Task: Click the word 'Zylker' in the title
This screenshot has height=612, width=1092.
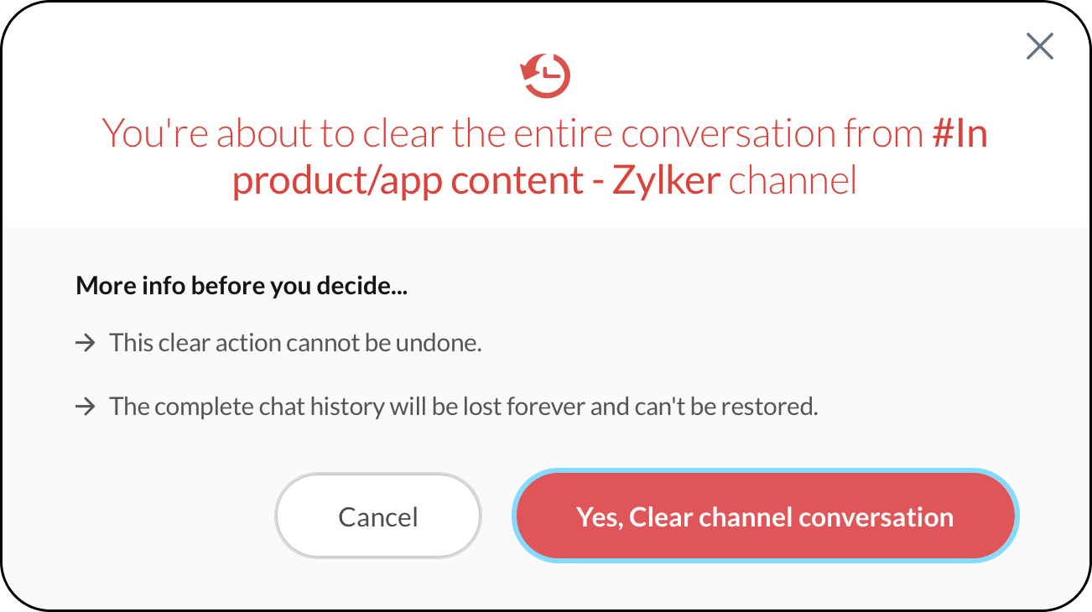Action: pos(666,181)
